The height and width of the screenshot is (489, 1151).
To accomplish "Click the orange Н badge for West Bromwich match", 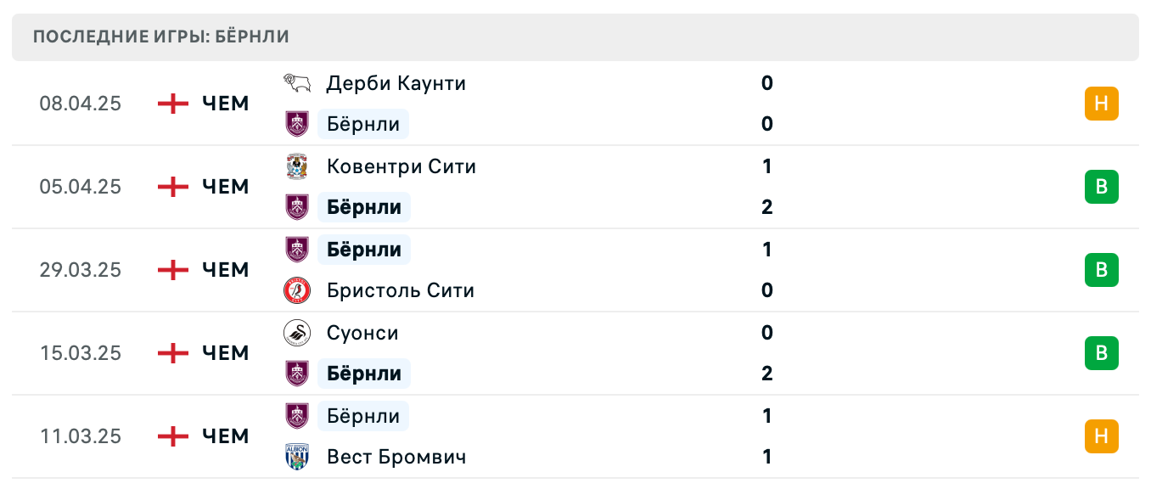I will coord(1102,436).
